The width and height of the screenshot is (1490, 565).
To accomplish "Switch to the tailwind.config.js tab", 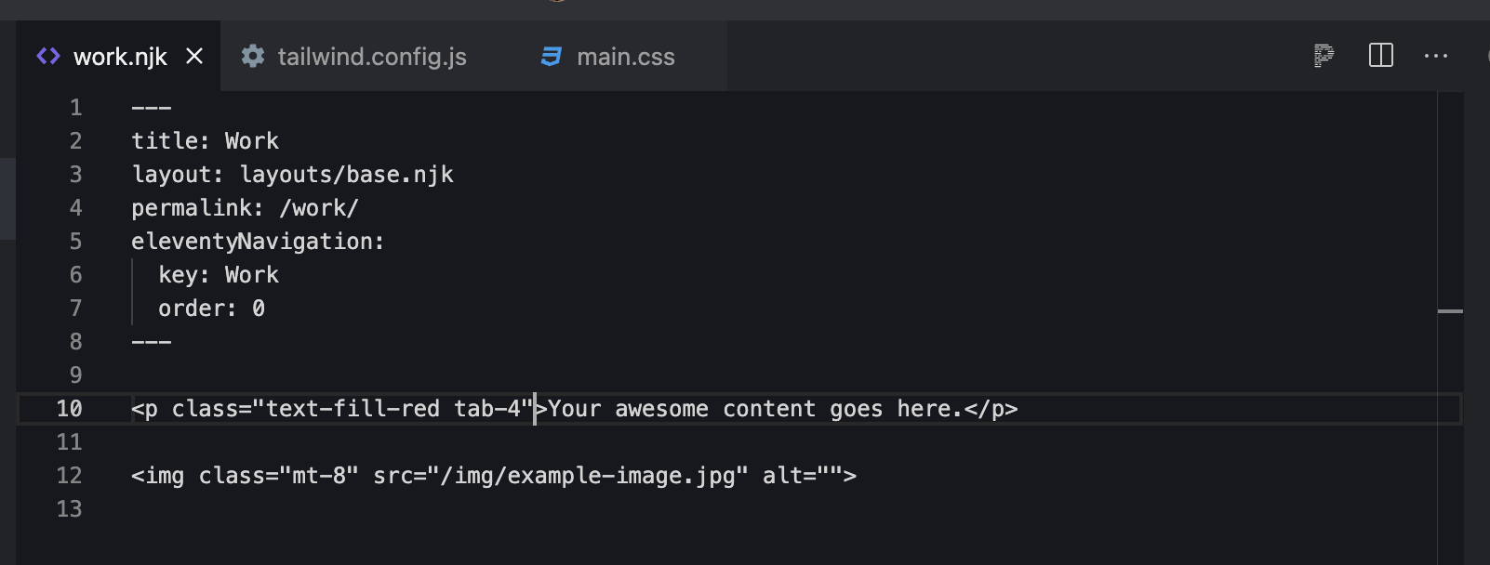I will 372,56.
